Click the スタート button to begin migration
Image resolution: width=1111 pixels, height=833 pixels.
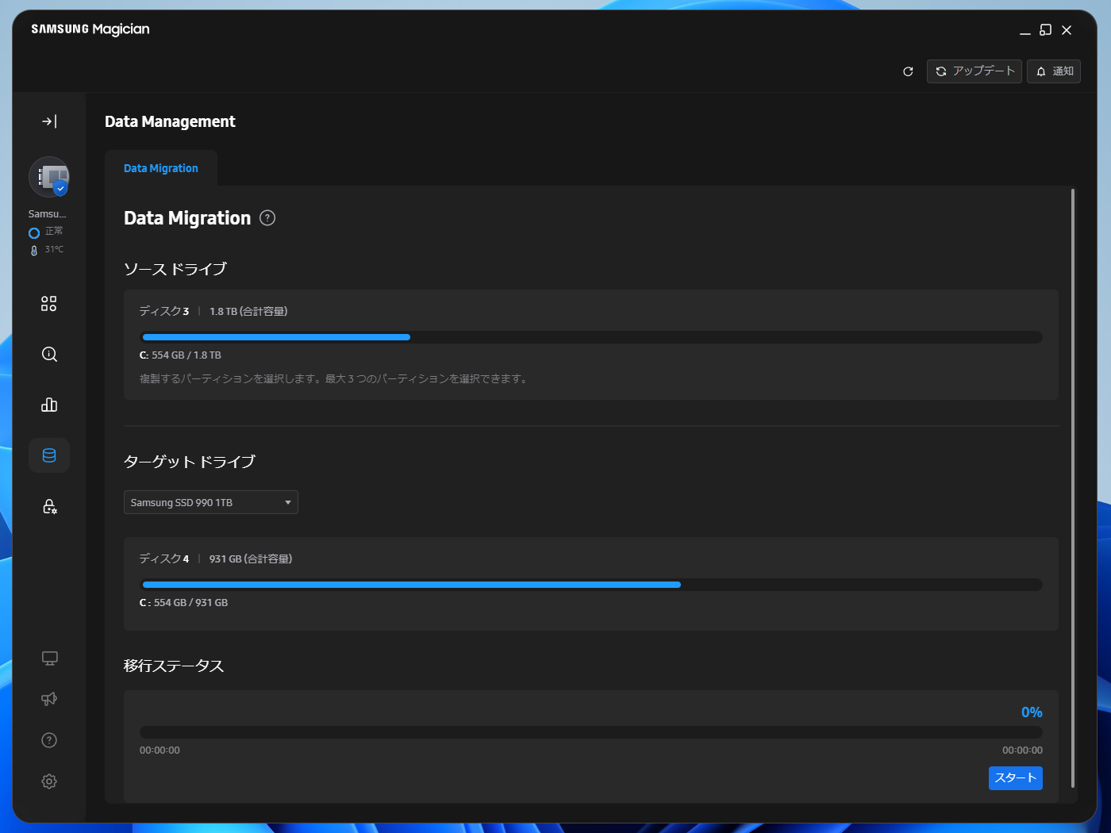coord(1015,777)
